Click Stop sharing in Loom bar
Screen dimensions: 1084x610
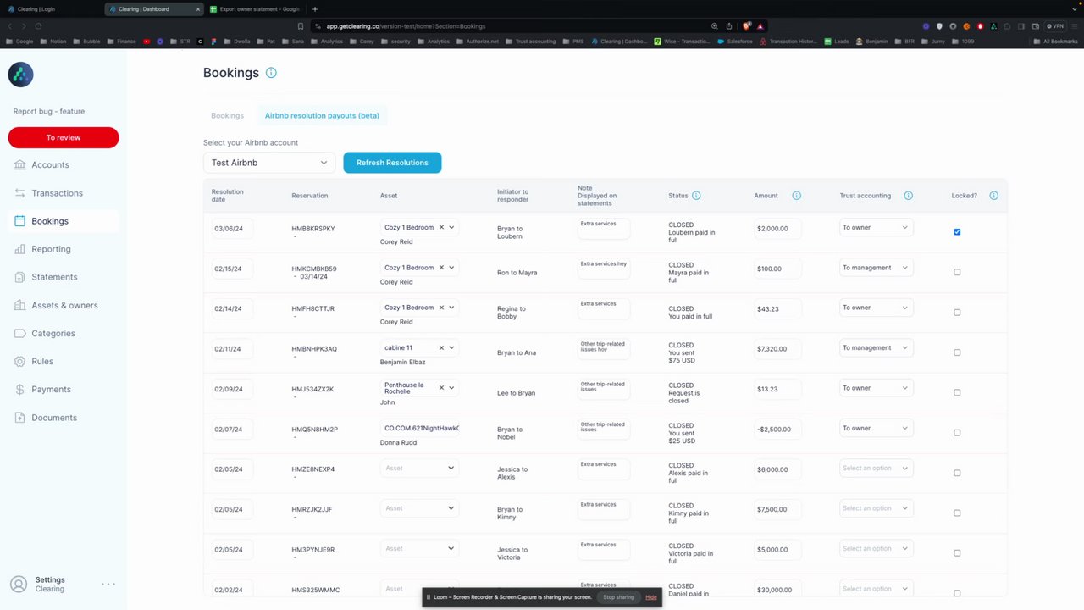[x=618, y=597]
